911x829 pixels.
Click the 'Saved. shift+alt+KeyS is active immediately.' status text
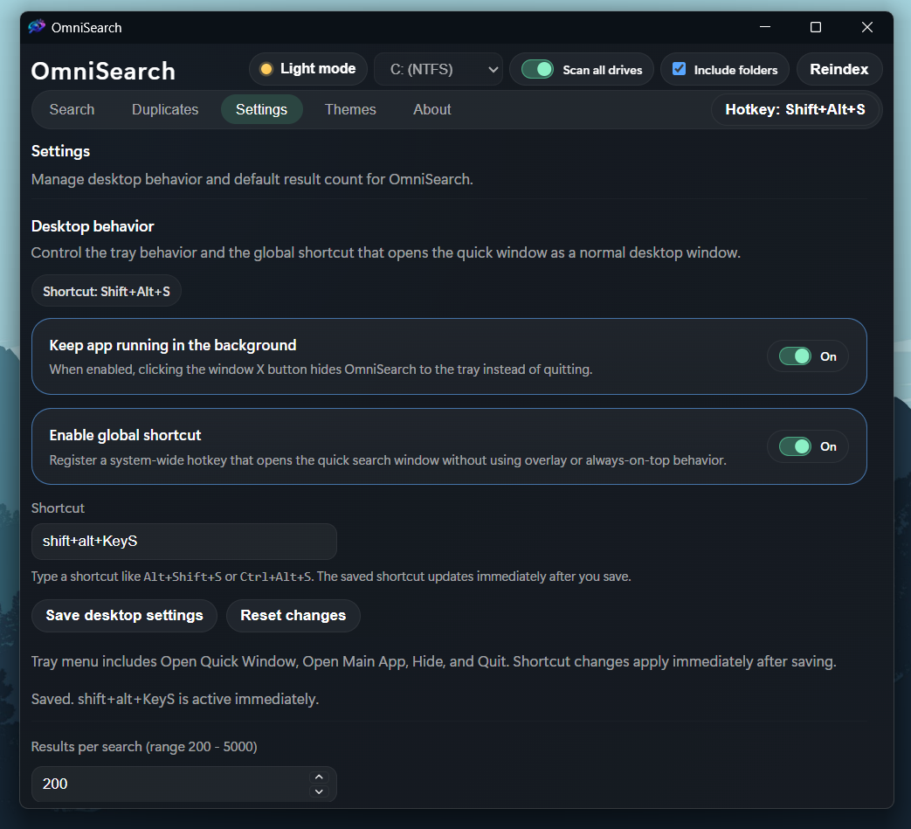175,699
